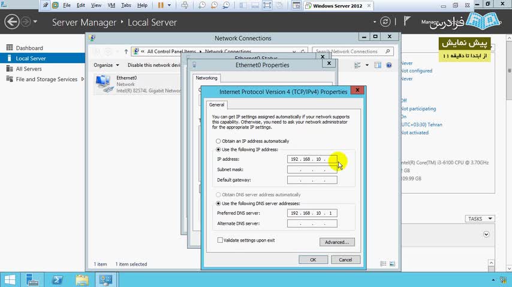Open VMware View menu
Viewport: 512px width, 287px height.
96,5
